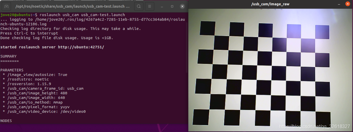Click the 'PARAMETERS' heading in terminal
The width and height of the screenshot is (353, 132).
click(12, 70)
